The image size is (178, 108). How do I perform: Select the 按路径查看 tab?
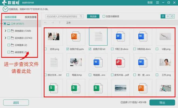(11, 17)
